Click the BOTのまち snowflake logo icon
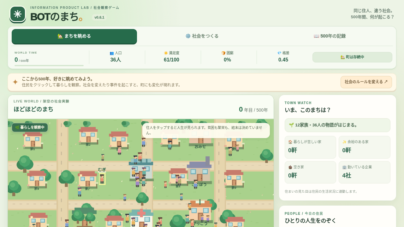404x227 pixels. coord(18,14)
